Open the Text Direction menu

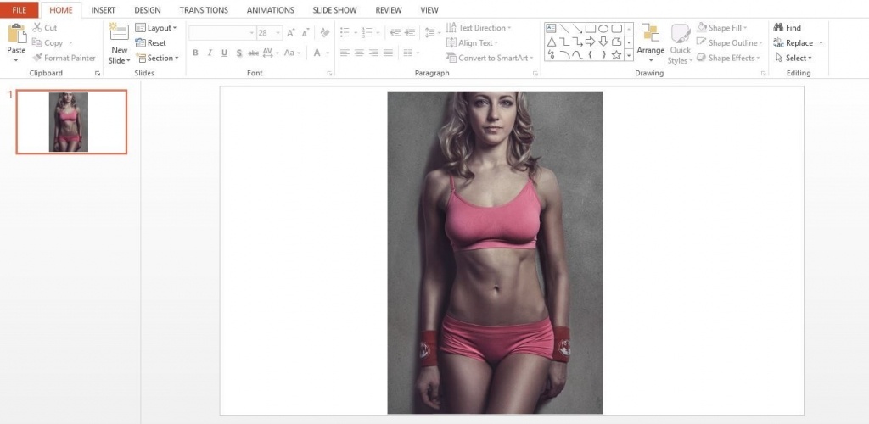tap(479, 28)
